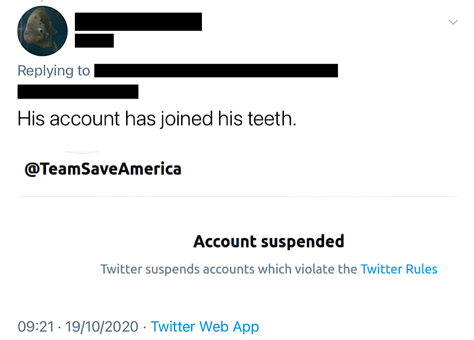Click the Replying to label
Viewport: 474px width, 340px height.
pyautogui.click(x=54, y=71)
